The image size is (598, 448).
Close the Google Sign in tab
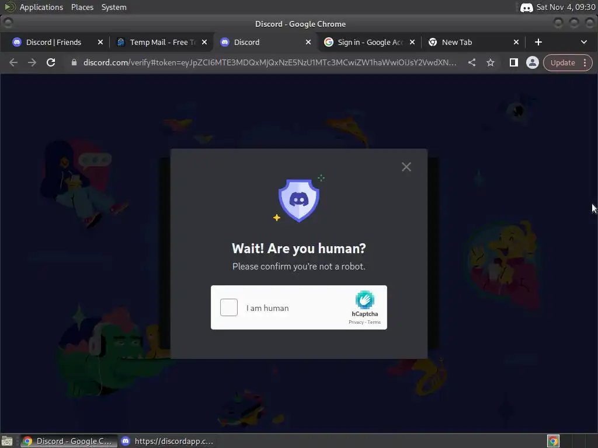(x=412, y=42)
